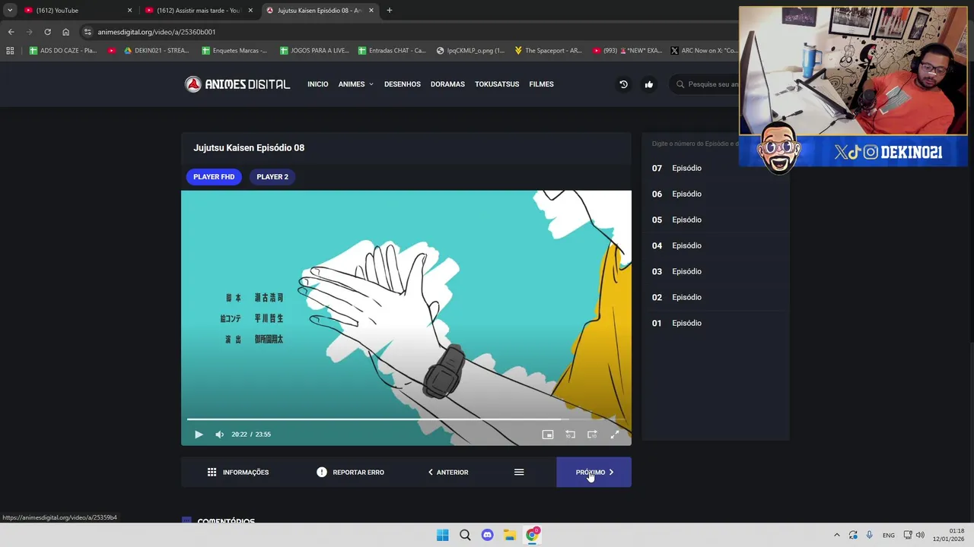The width and height of the screenshot is (974, 547).
Task: Click ENG language indicator
Action: [x=888, y=535]
